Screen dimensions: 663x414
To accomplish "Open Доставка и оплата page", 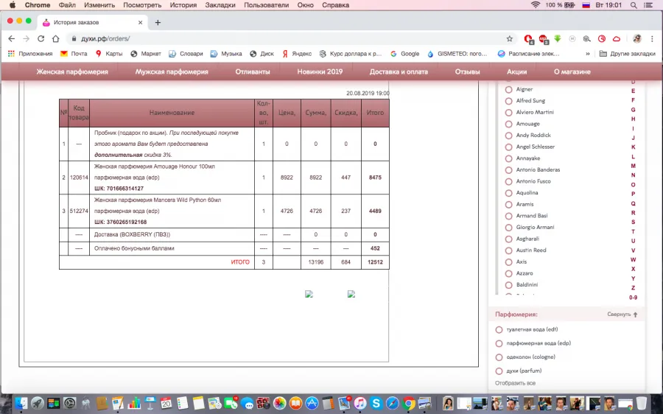I will point(399,71).
